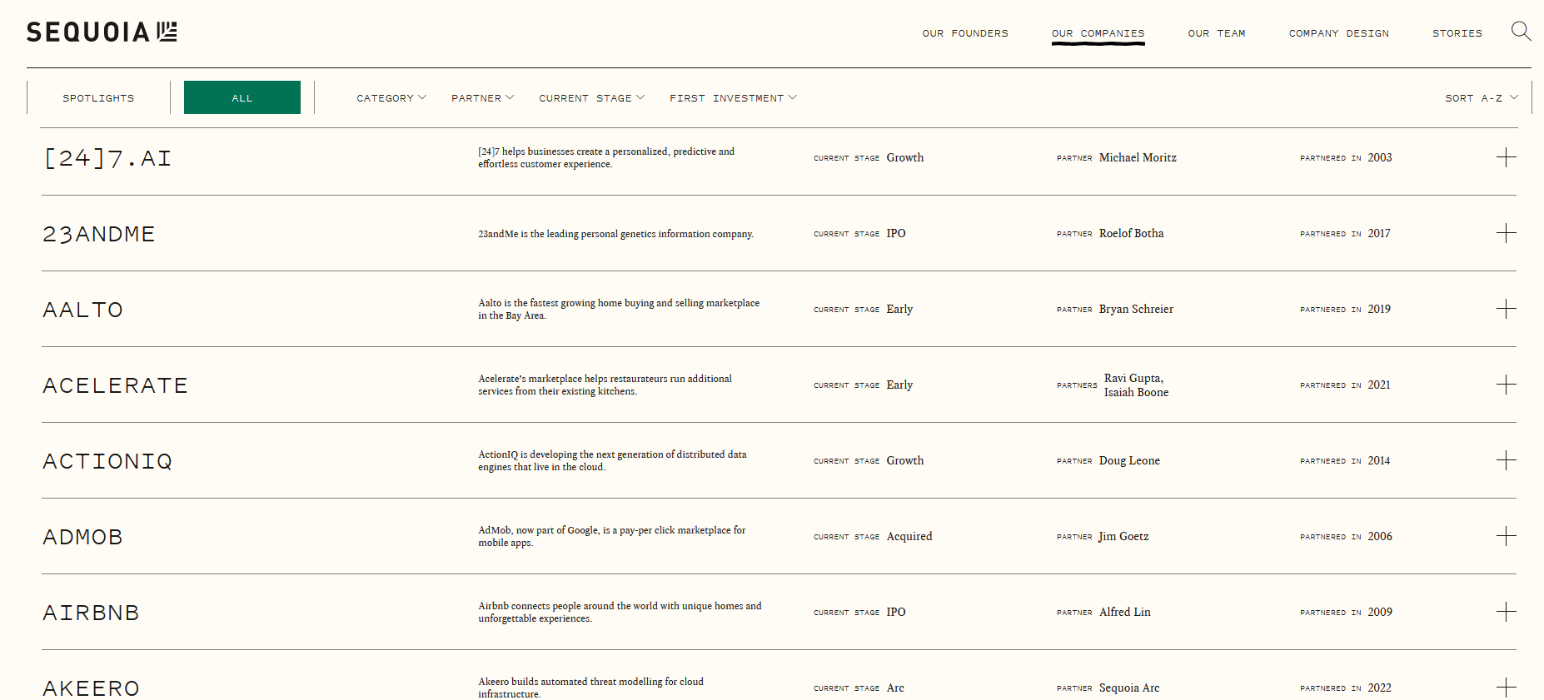The height and width of the screenshot is (700, 1544).
Task: Open the Partner filter dropdown
Action: (x=483, y=98)
